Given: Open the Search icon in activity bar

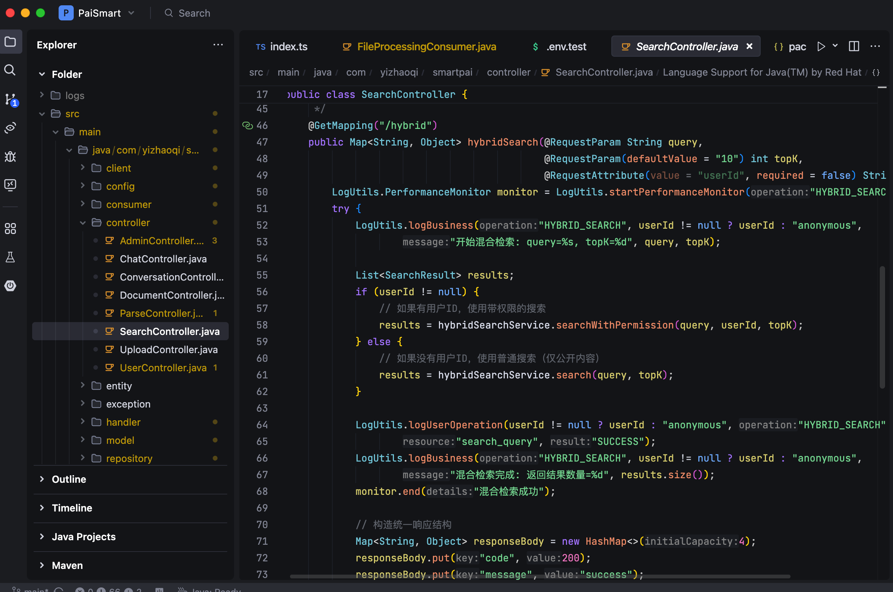Looking at the screenshot, I should point(10,70).
